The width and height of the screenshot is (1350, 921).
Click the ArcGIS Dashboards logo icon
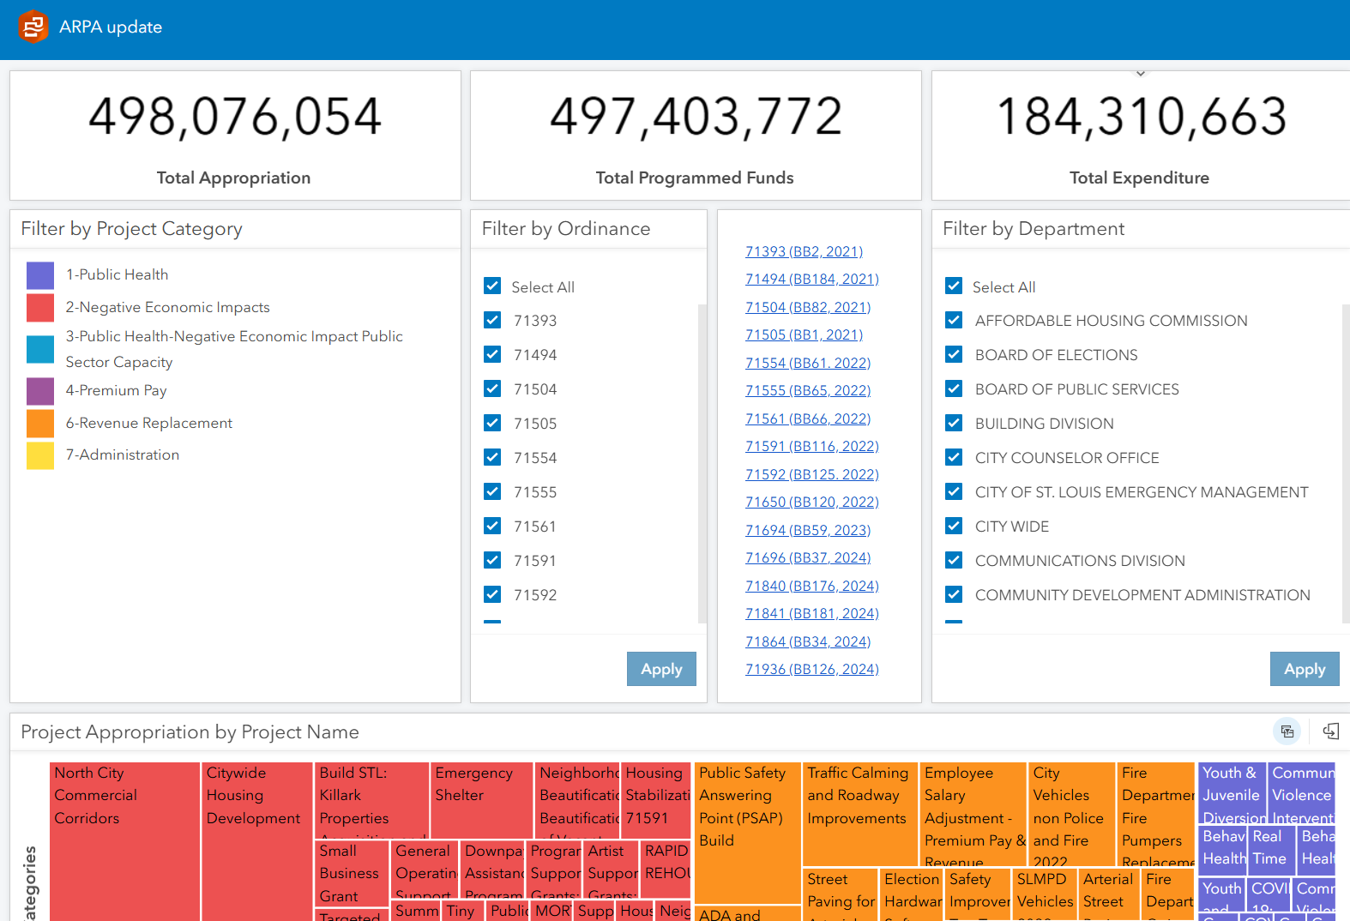(33, 27)
